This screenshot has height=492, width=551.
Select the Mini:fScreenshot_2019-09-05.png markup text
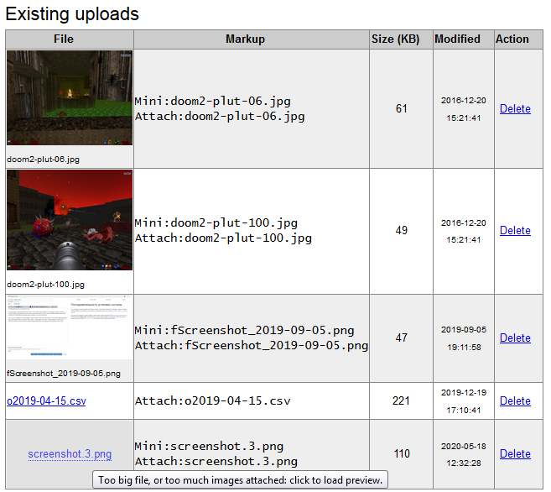[x=245, y=331]
